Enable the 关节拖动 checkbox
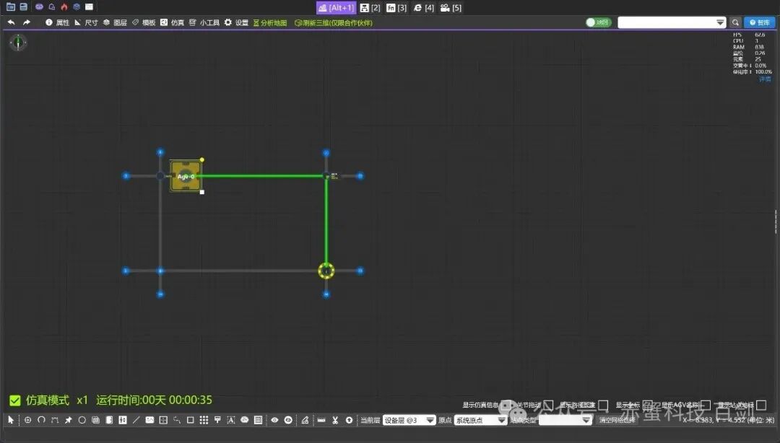The image size is (780, 443). pos(548,405)
